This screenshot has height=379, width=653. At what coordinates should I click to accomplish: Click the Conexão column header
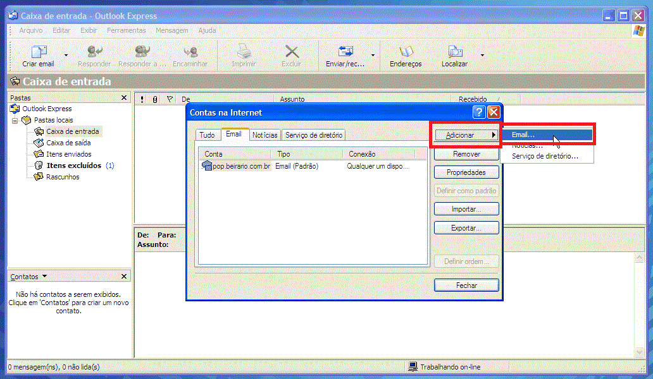[379, 154]
